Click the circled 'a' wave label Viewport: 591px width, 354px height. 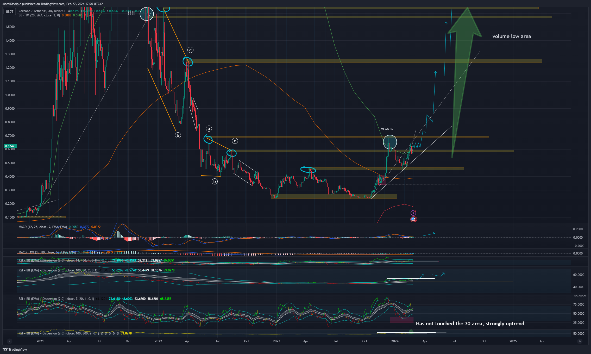click(x=209, y=128)
